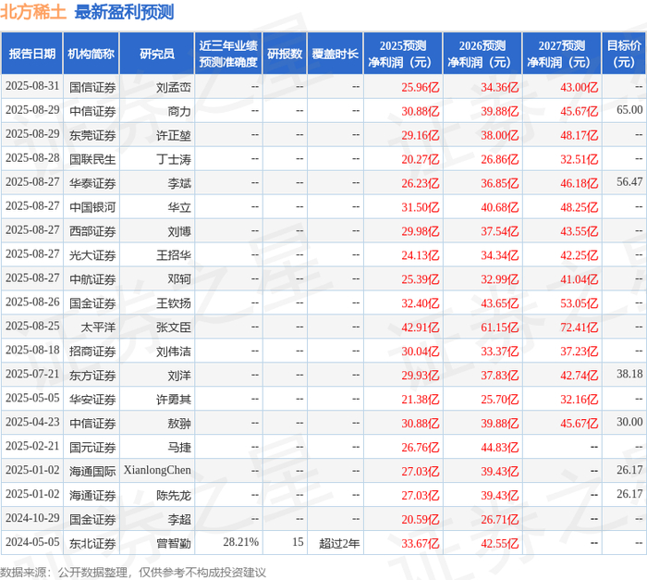The image size is (647, 580).
Task: Click the 最新盈利预测 heading
Action: point(124,12)
